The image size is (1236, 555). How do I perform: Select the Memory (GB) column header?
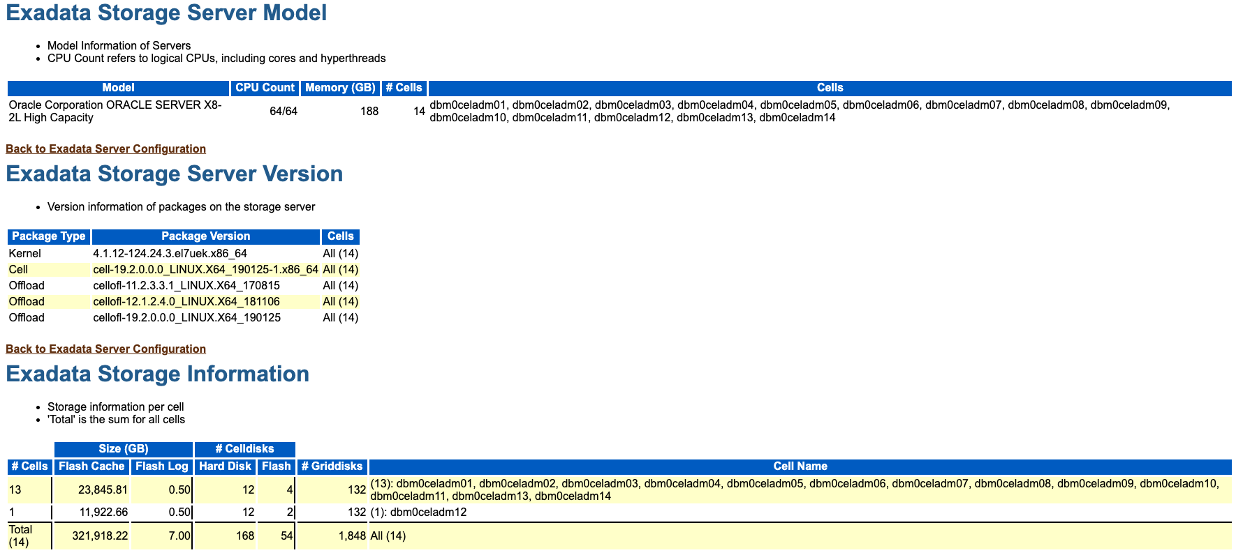(x=340, y=88)
